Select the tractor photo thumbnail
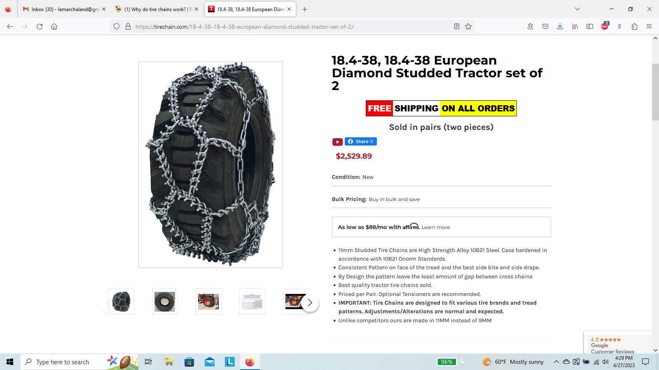Image resolution: width=659 pixels, height=370 pixels. (x=208, y=302)
